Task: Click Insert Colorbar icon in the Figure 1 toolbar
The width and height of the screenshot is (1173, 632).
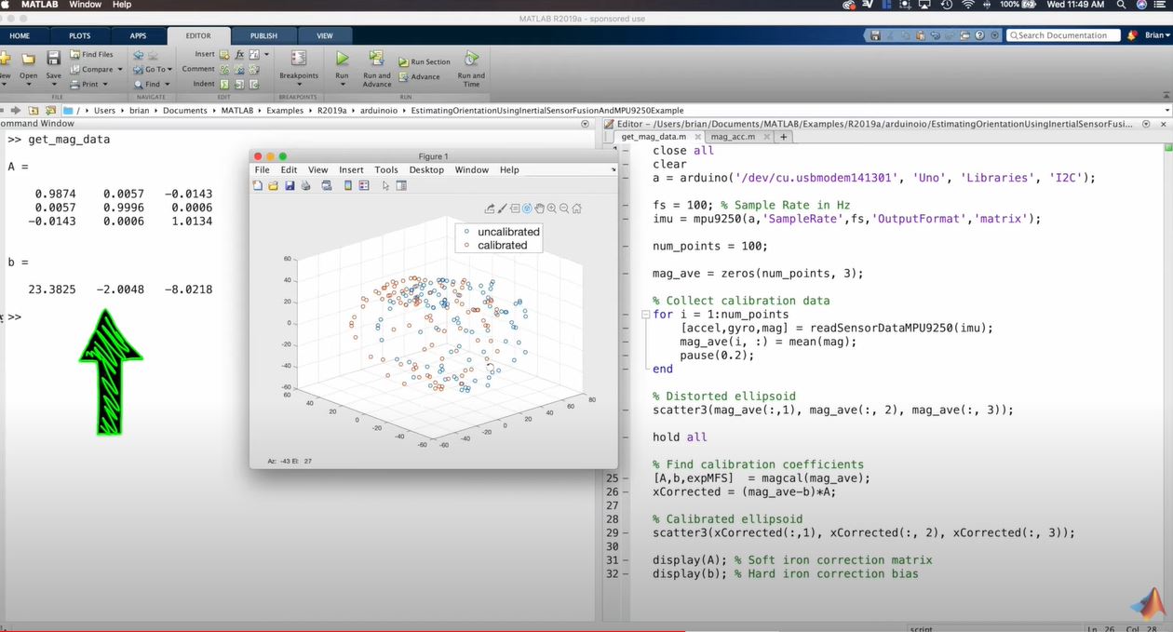Action: click(x=348, y=186)
